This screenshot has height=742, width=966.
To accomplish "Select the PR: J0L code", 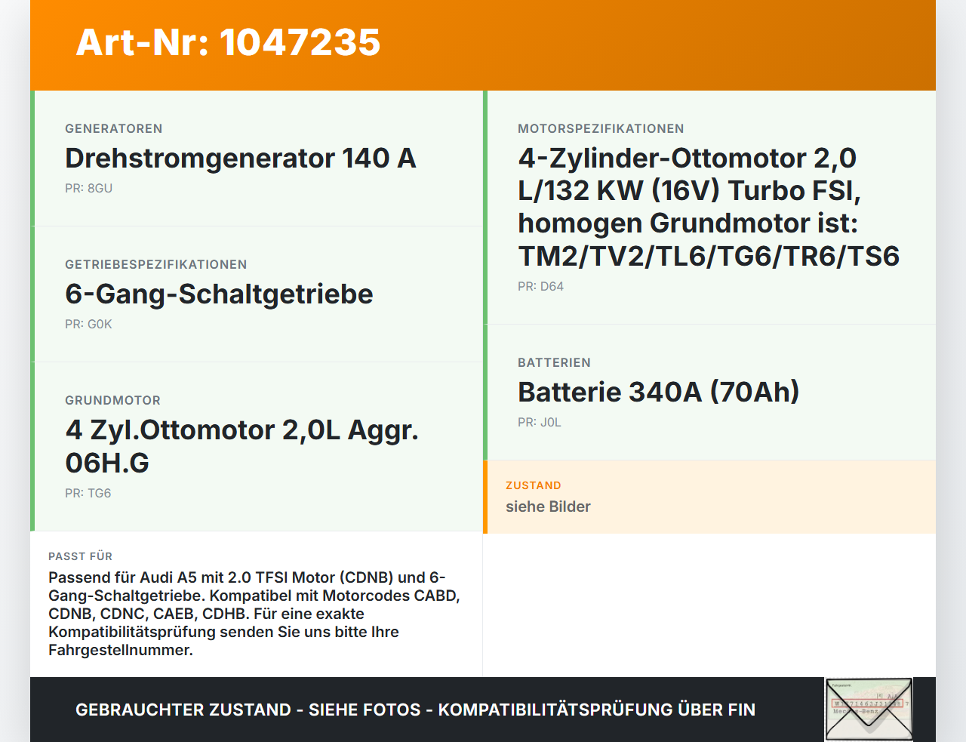I will [x=540, y=422].
